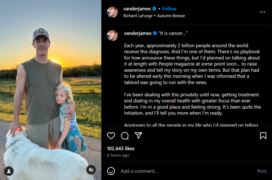Click the sunset post photo
This screenshot has height=180, width=272.
pos(50,80)
